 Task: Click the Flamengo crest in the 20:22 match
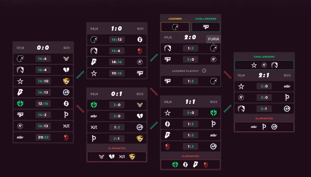(66, 137)
